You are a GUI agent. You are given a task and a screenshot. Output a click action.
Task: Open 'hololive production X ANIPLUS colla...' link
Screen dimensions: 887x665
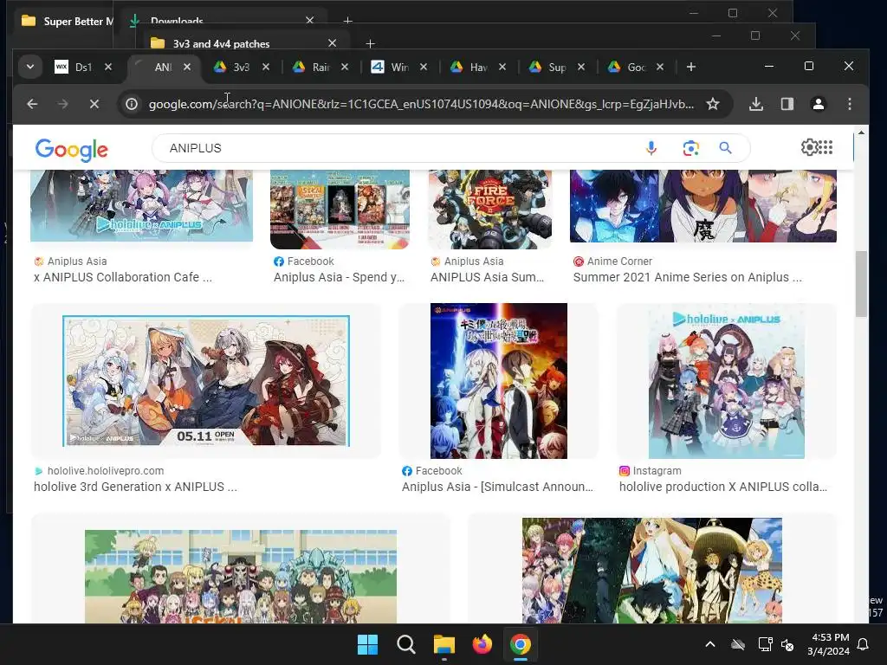(x=723, y=487)
